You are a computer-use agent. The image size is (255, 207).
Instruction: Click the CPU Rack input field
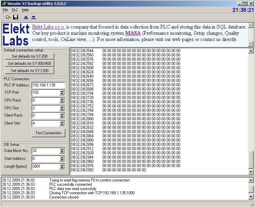pos(46,100)
